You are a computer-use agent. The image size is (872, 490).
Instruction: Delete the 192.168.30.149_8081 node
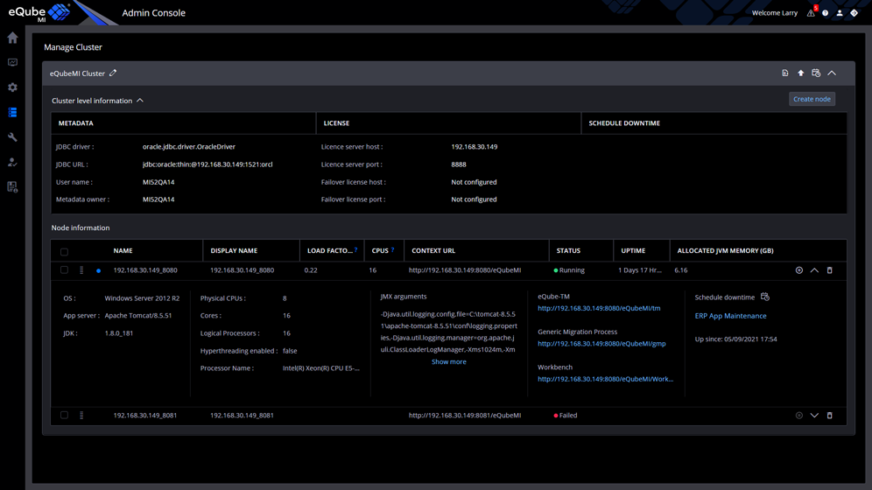click(x=830, y=415)
